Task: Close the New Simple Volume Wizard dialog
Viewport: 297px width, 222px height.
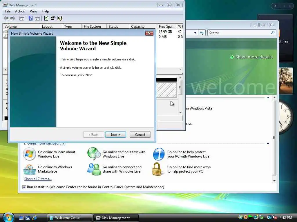Action: pos(149,34)
